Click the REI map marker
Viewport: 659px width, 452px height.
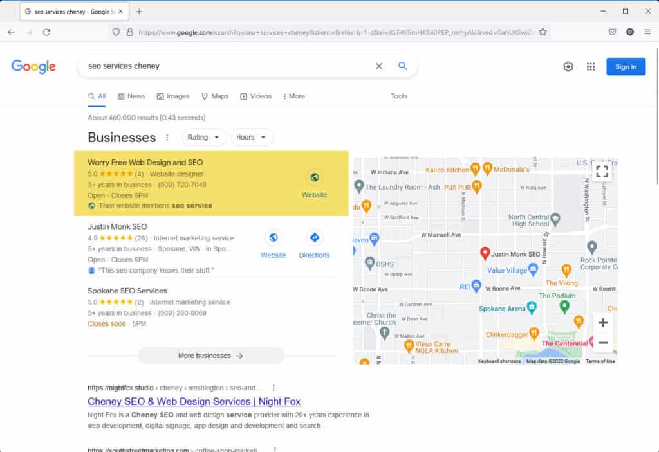476,286
